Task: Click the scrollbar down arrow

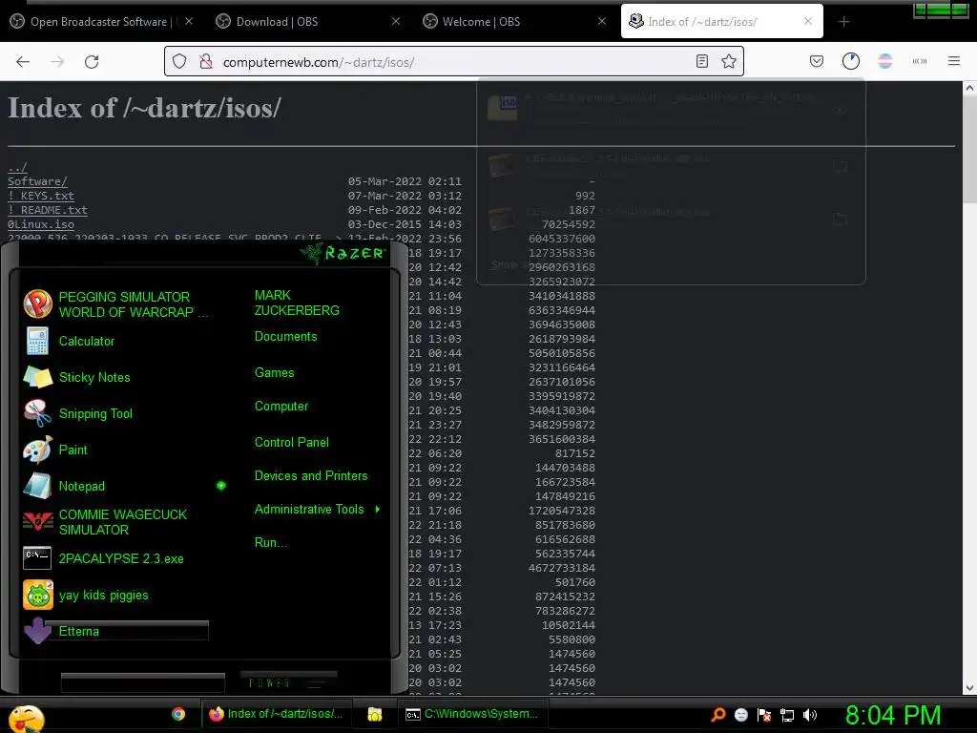Action: click(969, 687)
